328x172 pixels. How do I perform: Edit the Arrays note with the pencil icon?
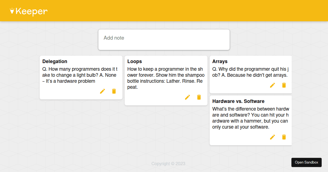[272, 85]
